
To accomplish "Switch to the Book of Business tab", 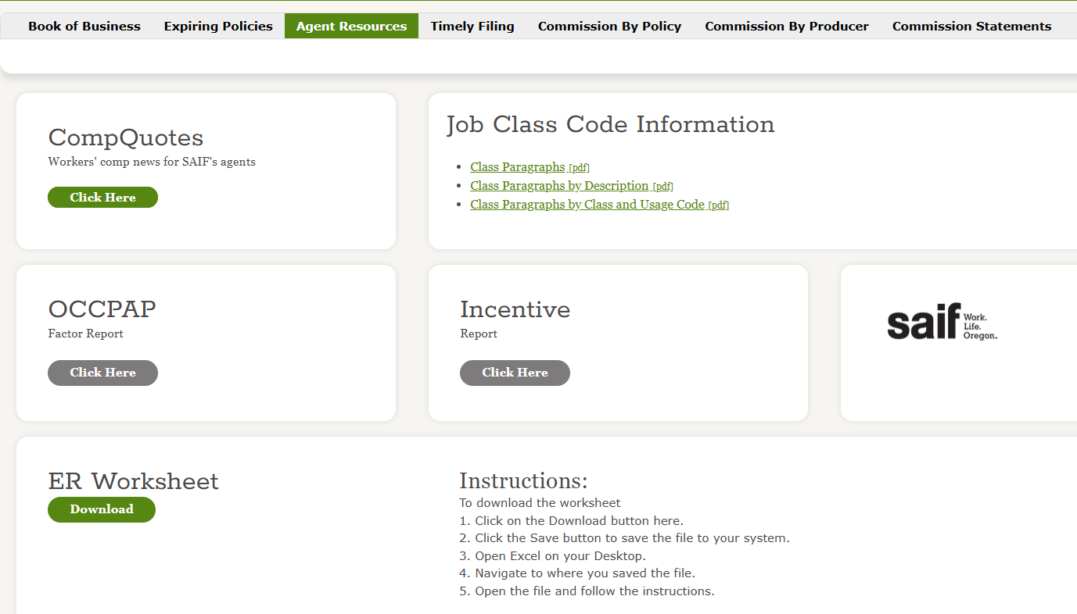I will point(84,26).
